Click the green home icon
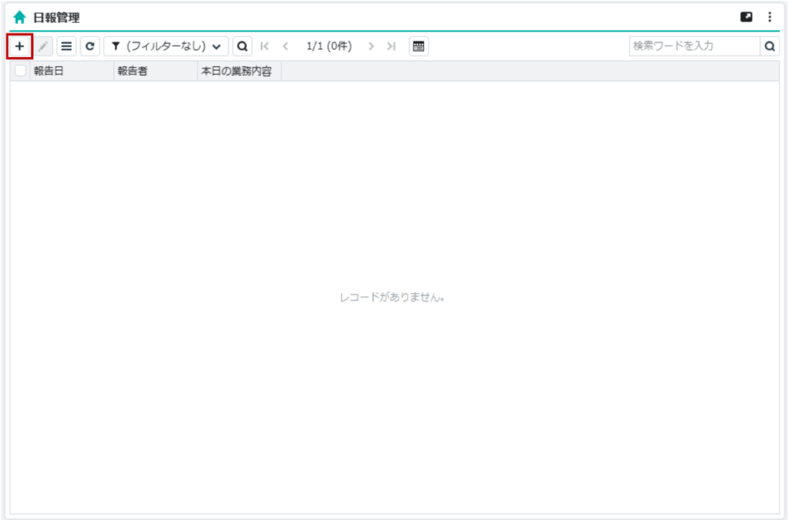Screen dimensions: 788x520 tap(20, 17)
